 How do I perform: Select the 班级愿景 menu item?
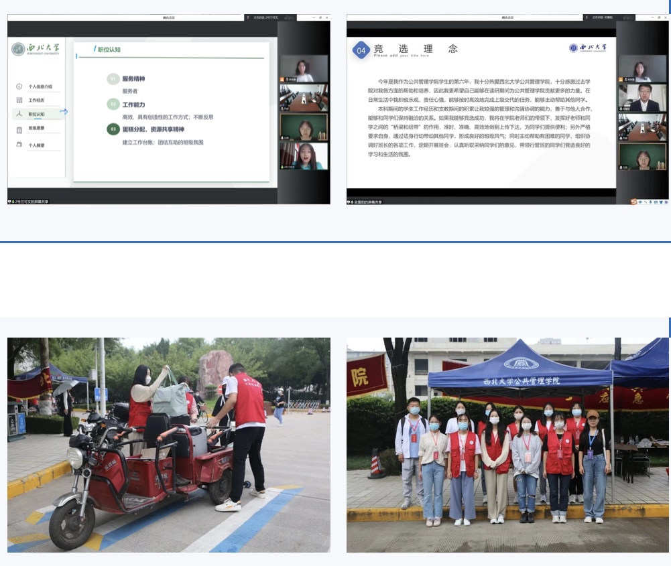pos(36,129)
